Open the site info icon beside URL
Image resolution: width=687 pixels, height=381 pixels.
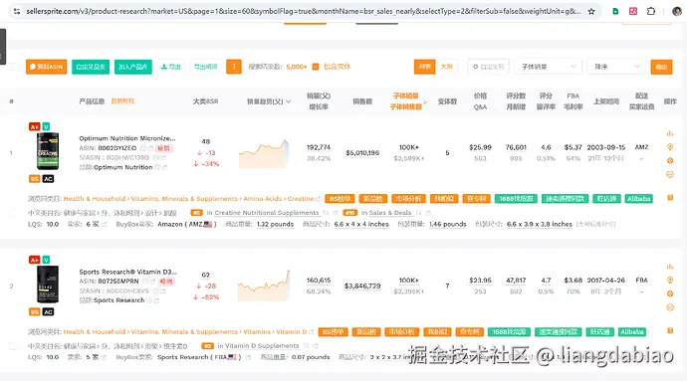(17, 11)
